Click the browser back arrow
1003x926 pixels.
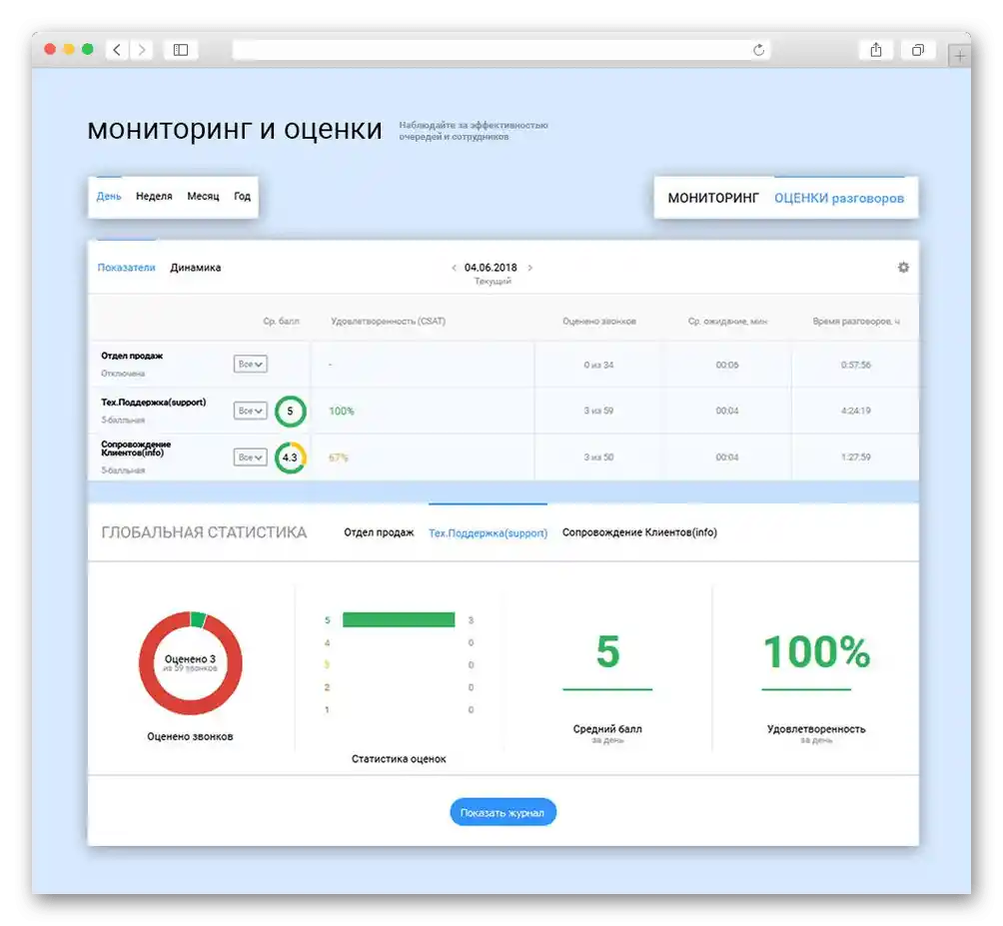pyautogui.click(x=117, y=50)
